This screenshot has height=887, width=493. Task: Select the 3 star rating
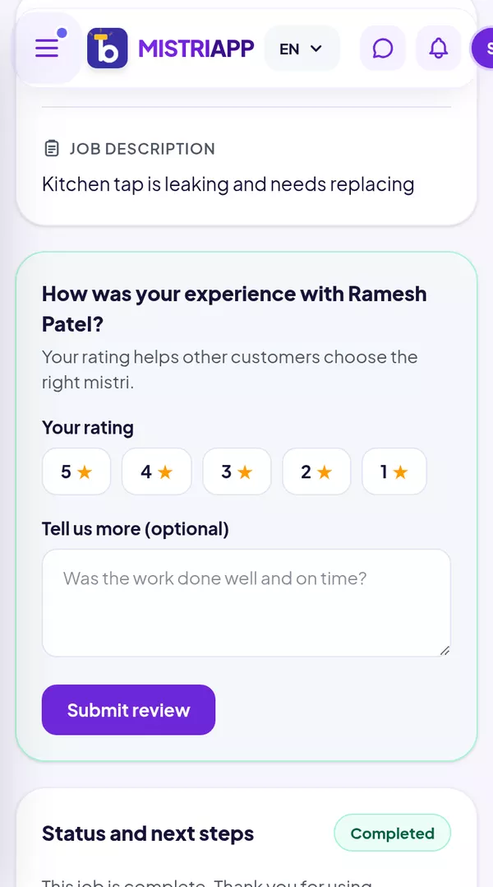click(237, 471)
